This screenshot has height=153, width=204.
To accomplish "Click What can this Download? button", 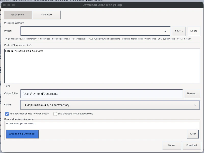I will tap(22, 134).
